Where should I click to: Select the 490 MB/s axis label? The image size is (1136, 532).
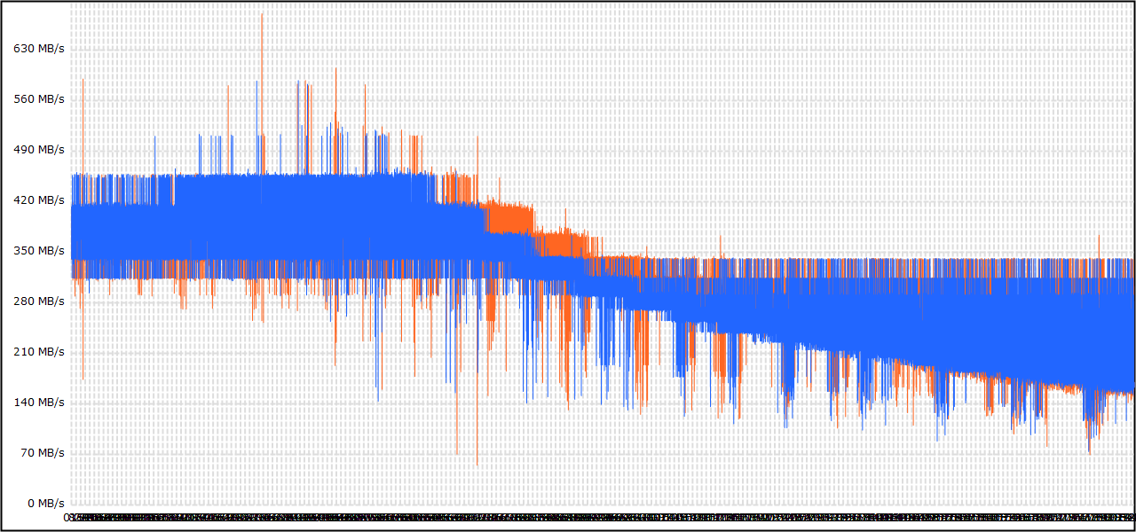tap(39, 149)
